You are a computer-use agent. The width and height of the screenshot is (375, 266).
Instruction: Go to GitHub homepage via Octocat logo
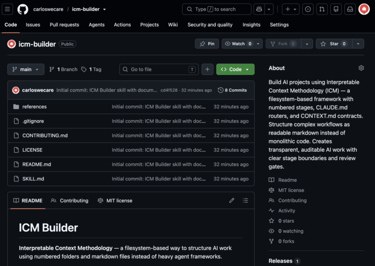coord(23,9)
